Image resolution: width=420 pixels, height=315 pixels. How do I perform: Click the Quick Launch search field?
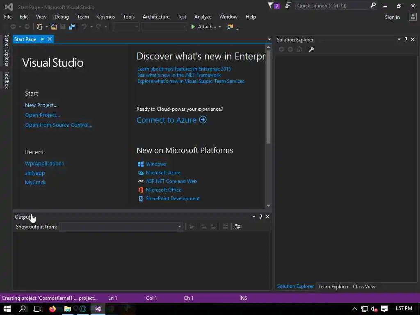coord(333,6)
